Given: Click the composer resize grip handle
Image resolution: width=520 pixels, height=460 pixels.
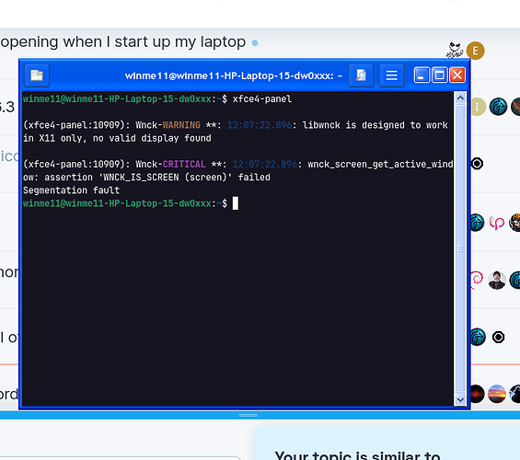Looking at the screenshot, I should tap(248, 415).
